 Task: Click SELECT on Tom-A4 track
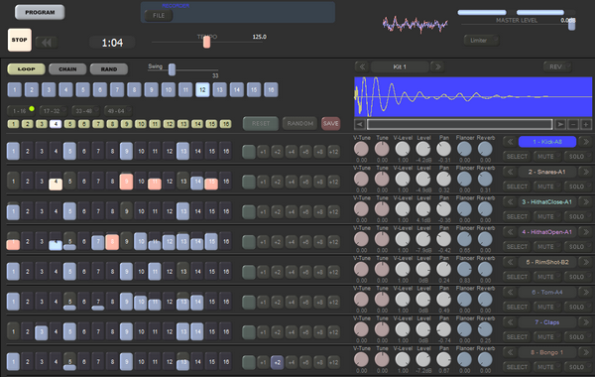pyautogui.click(x=517, y=307)
